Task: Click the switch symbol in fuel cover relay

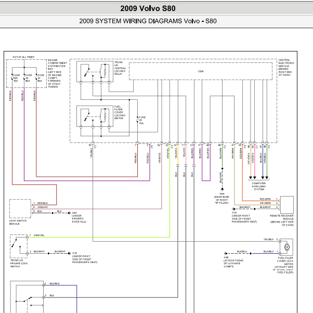Action: pos(87,117)
